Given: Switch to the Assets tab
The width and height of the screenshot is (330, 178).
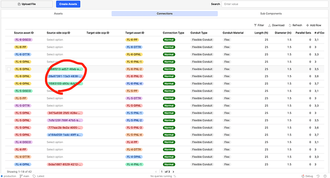Looking at the screenshot, I should (58, 13).
